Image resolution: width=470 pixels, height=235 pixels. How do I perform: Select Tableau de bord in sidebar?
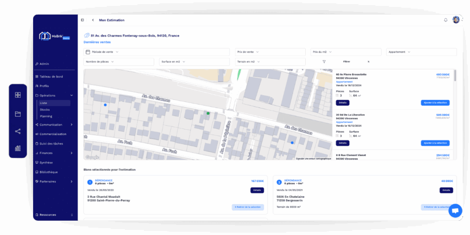click(50, 77)
